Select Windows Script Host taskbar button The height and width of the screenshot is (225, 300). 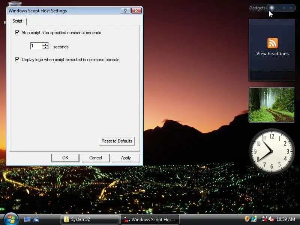coord(150,219)
